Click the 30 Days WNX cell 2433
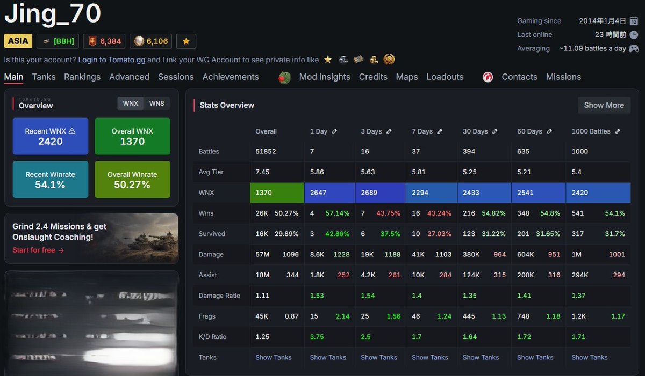This screenshot has height=376, width=645. [x=484, y=193]
